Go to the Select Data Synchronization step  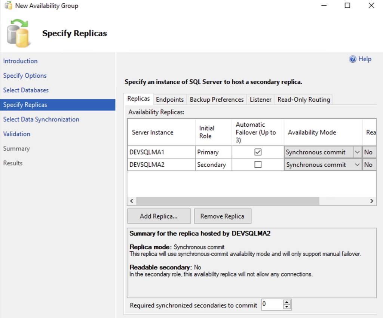[x=42, y=119]
